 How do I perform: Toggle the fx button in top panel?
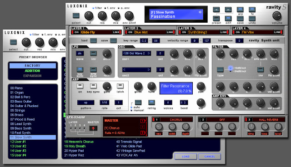[x=252, y=10]
